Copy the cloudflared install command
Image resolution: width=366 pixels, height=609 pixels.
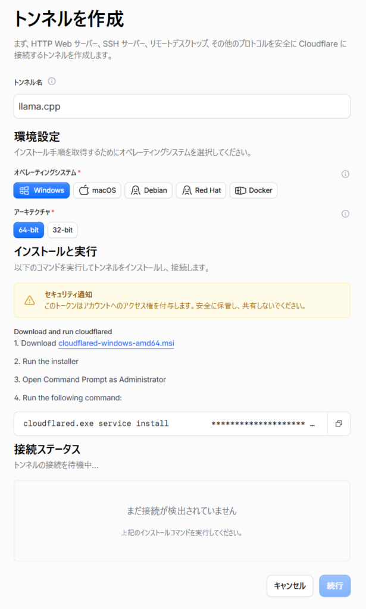[339, 423]
